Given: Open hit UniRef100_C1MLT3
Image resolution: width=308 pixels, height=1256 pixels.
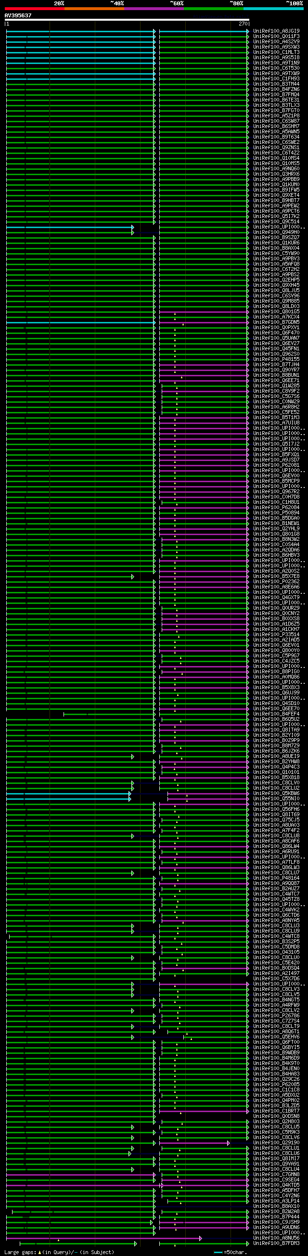Looking at the screenshot, I should (276, 52).
